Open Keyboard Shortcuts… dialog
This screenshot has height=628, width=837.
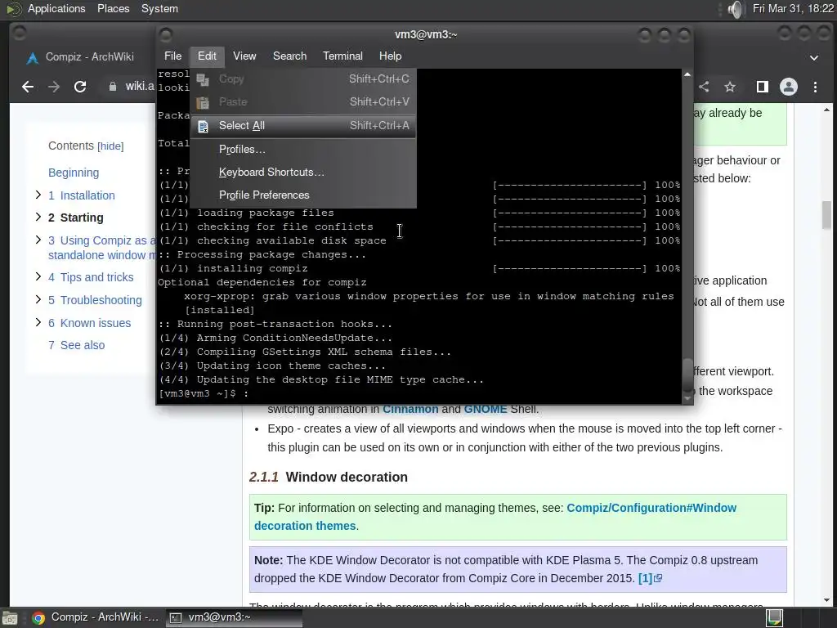tap(302, 172)
